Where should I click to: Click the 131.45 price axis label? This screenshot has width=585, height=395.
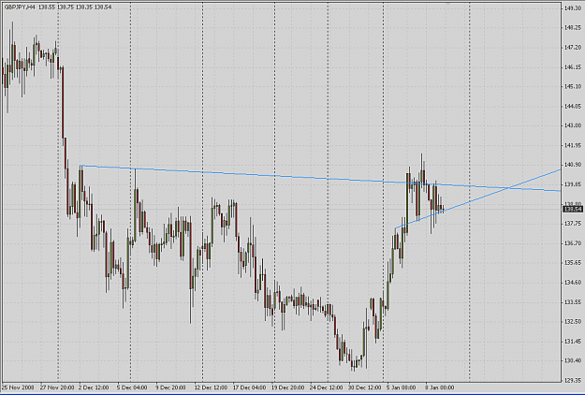573,342
